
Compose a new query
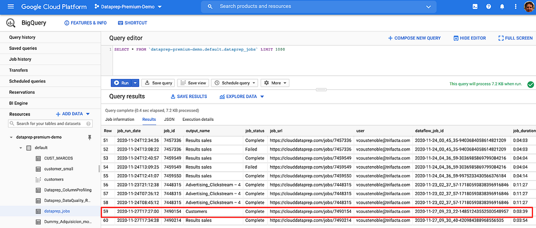click(415, 38)
